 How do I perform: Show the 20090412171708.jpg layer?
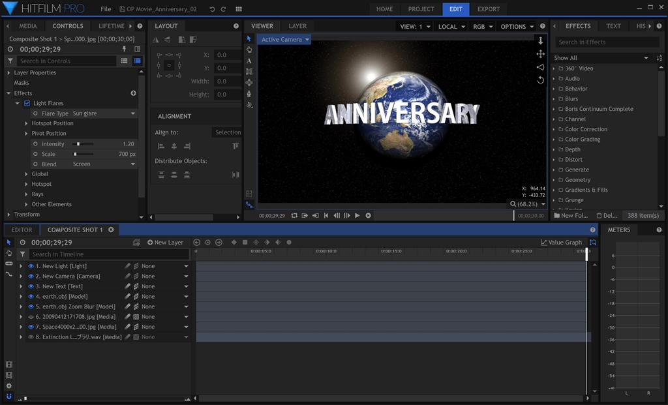point(31,317)
